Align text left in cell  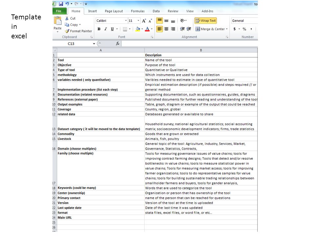pos(159,29)
